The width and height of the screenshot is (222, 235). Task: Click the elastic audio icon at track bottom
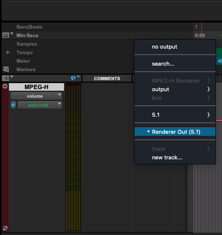click(5, 228)
